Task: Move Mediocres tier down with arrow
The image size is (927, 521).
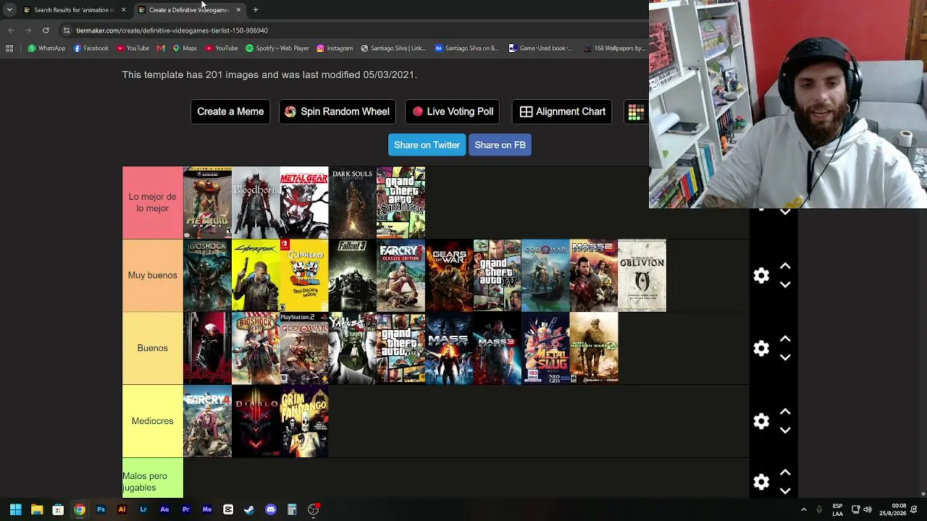Action: [785, 430]
